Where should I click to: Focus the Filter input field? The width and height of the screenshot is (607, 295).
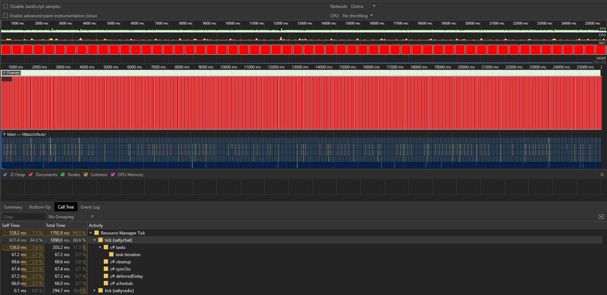(24, 217)
